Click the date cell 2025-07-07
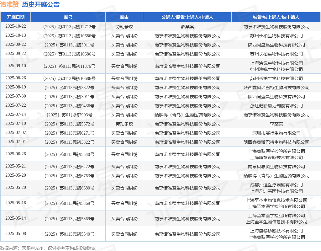321x251 pixels. 16,133
